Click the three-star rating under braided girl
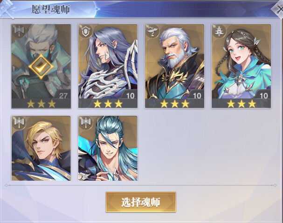The height and width of the screenshot is (223, 283). tap(242, 104)
